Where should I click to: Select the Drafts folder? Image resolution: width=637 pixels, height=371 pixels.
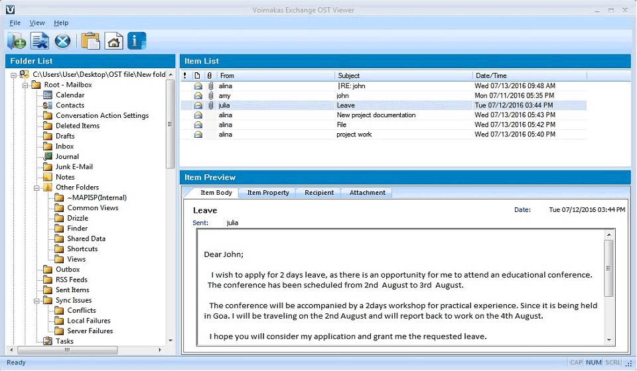coord(65,136)
